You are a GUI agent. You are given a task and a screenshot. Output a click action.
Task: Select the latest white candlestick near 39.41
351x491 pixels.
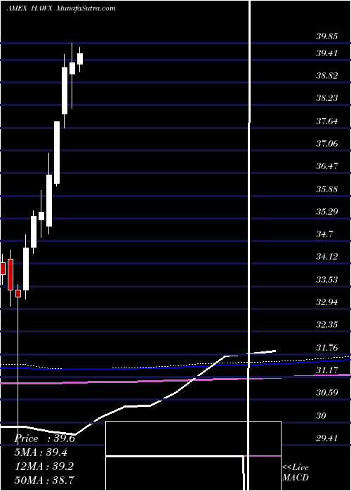(x=80, y=59)
